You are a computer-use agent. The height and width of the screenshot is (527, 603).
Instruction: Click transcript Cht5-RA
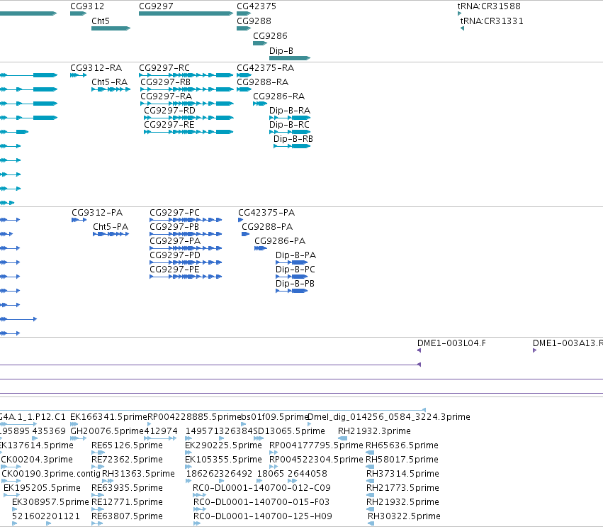pyautogui.click(x=110, y=82)
